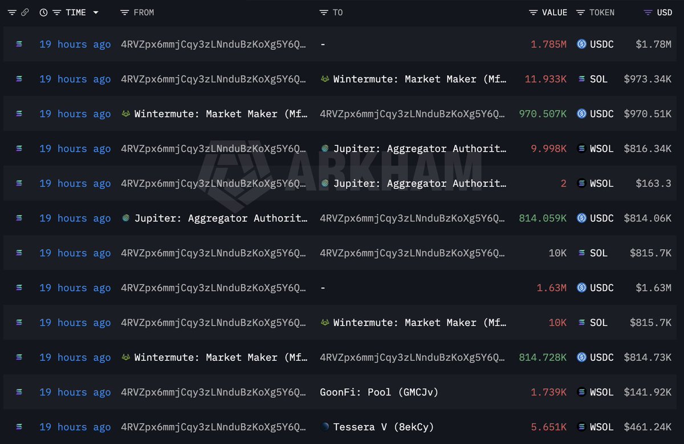Viewport: 684px width, 444px height.
Task: Open the filter icon next to VALUE
Action: pyautogui.click(x=534, y=13)
